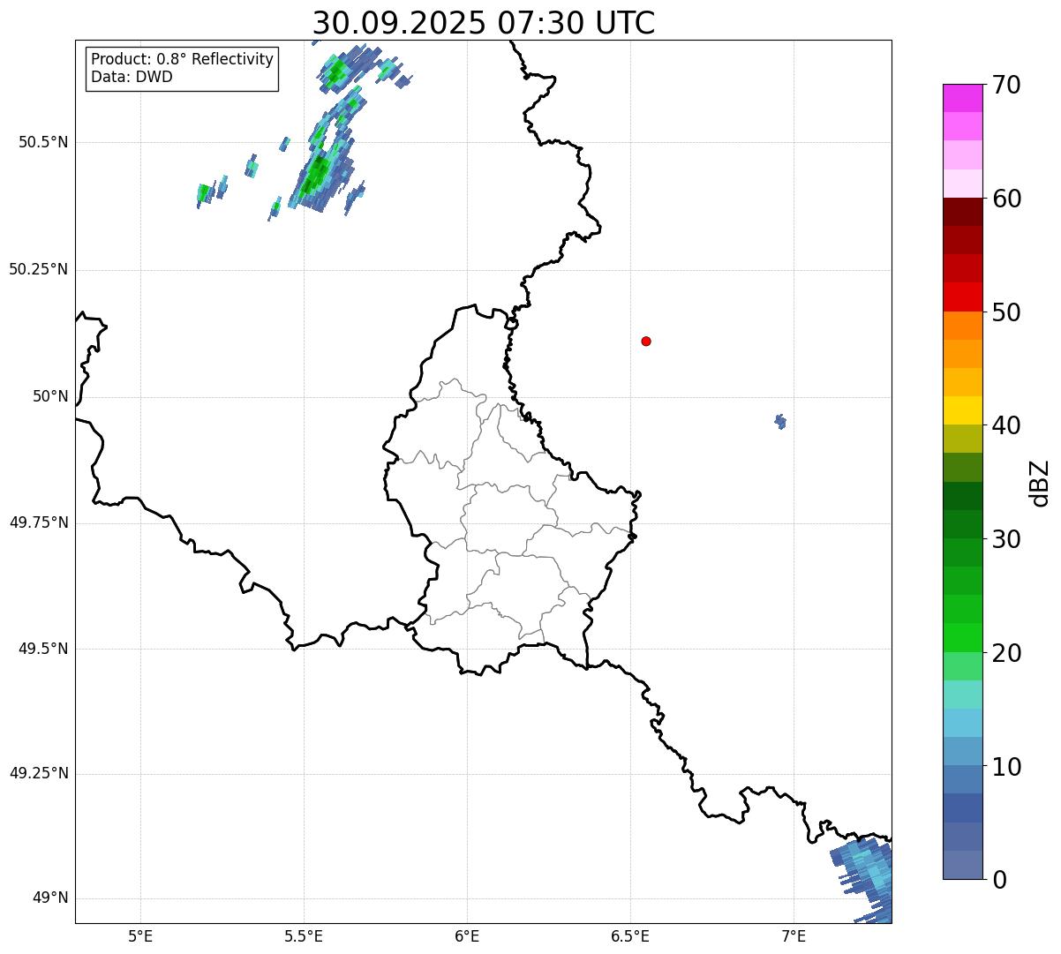Screen dimensions: 1061x954
Task: Click the 'dBZ' colorbar axis label
Action: [x=1040, y=483]
